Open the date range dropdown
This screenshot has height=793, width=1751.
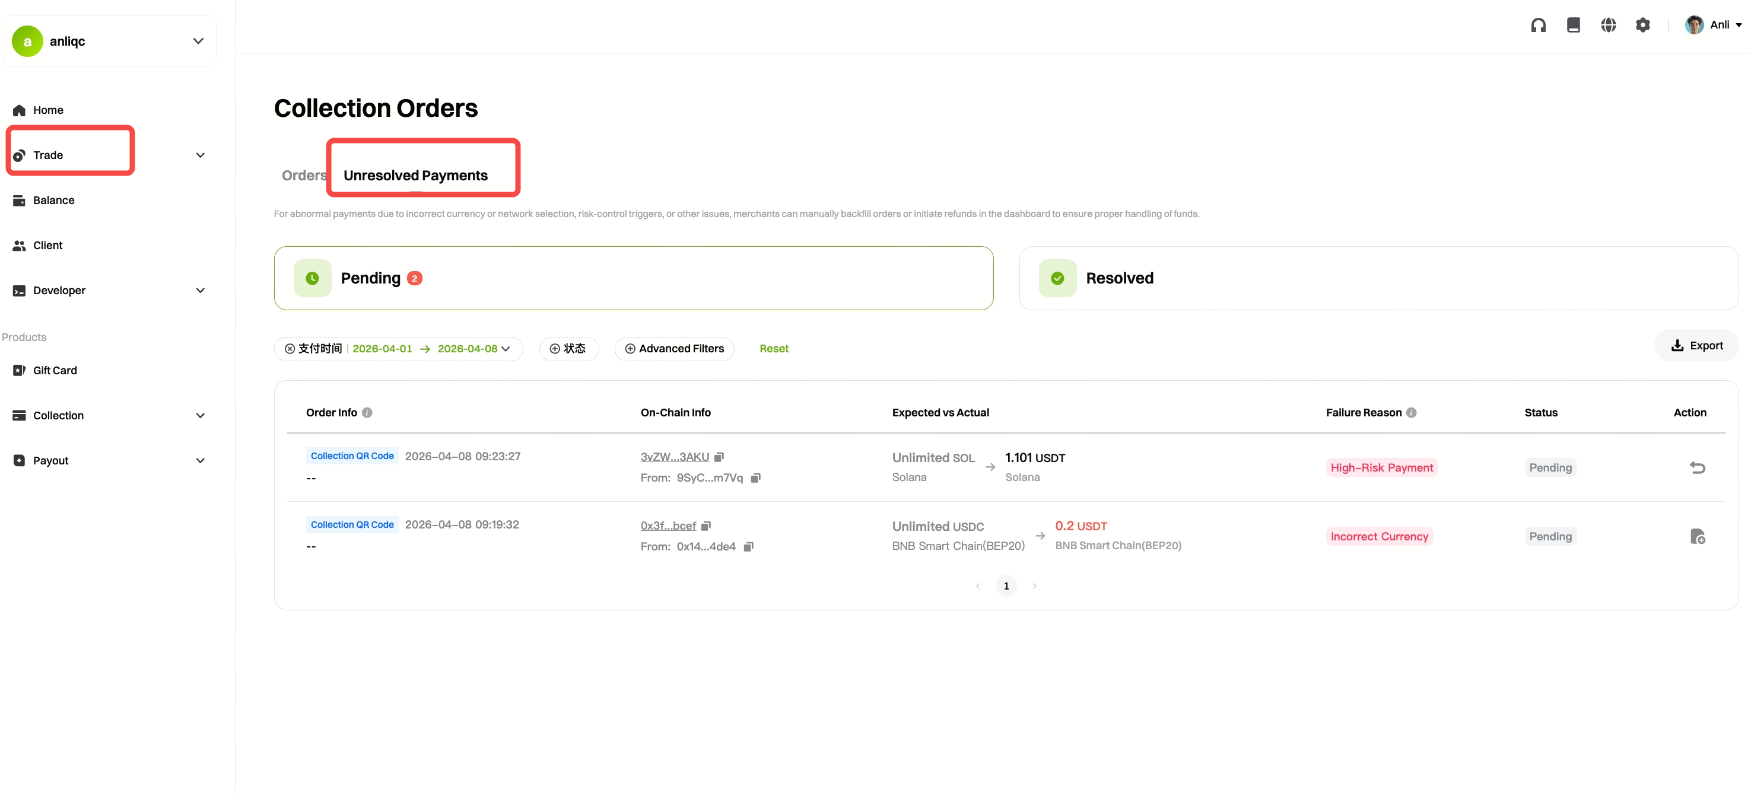pos(505,349)
